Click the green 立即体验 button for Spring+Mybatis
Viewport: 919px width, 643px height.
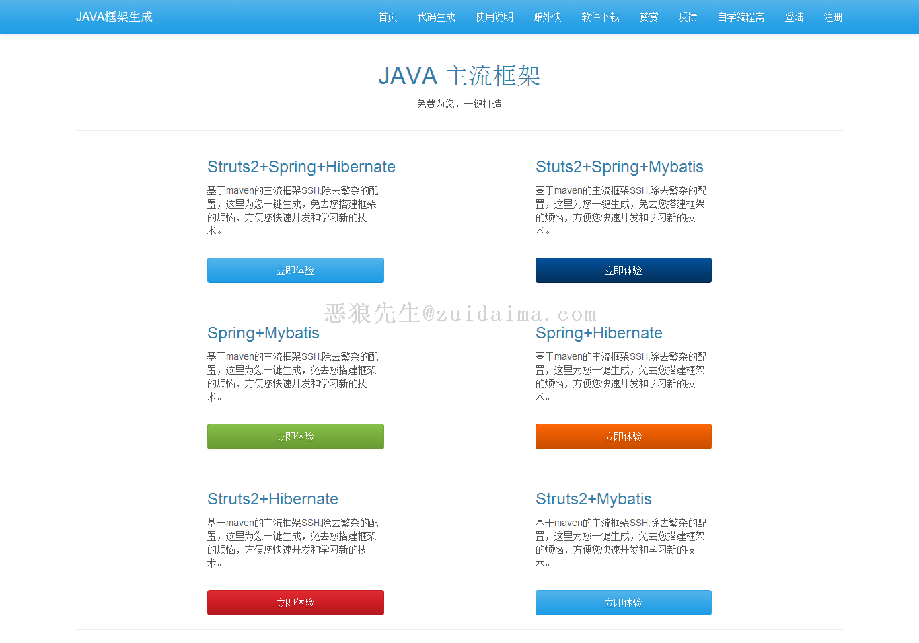(x=295, y=437)
